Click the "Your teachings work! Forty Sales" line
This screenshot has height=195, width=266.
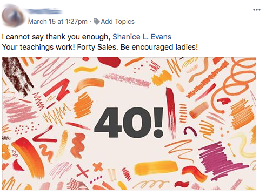pos(60,47)
